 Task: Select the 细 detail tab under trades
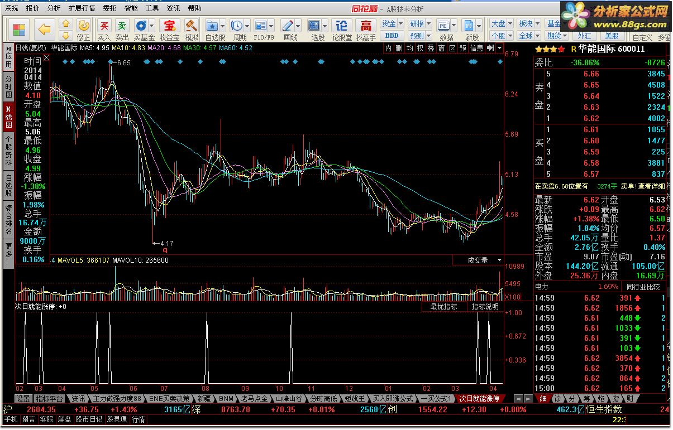[543, 399]
